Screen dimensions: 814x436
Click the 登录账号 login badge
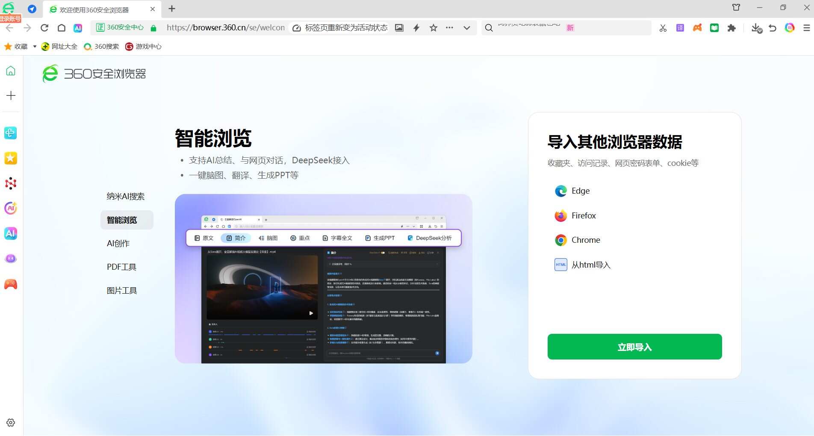click(10, 18)
